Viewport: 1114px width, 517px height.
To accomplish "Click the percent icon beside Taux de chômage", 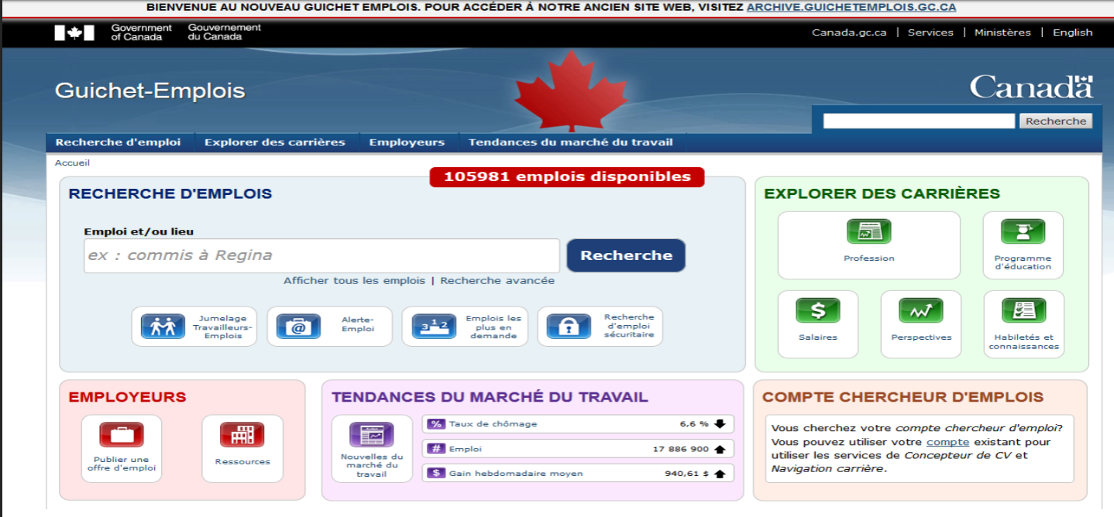I will (x=436, y=424).
